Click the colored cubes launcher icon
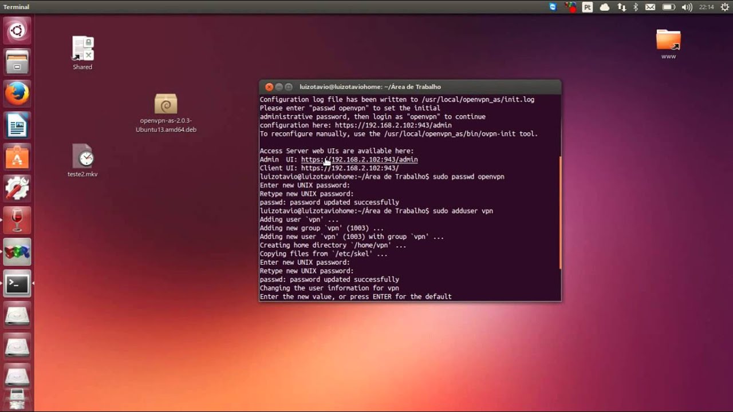This screenshot has width=733, height=412. [x=17, y=252]
